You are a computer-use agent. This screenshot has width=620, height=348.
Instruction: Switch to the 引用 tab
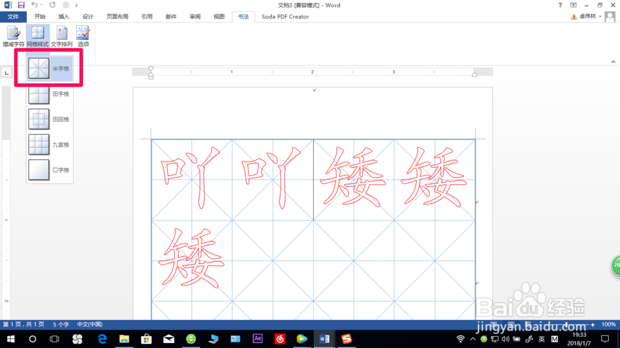147,17
